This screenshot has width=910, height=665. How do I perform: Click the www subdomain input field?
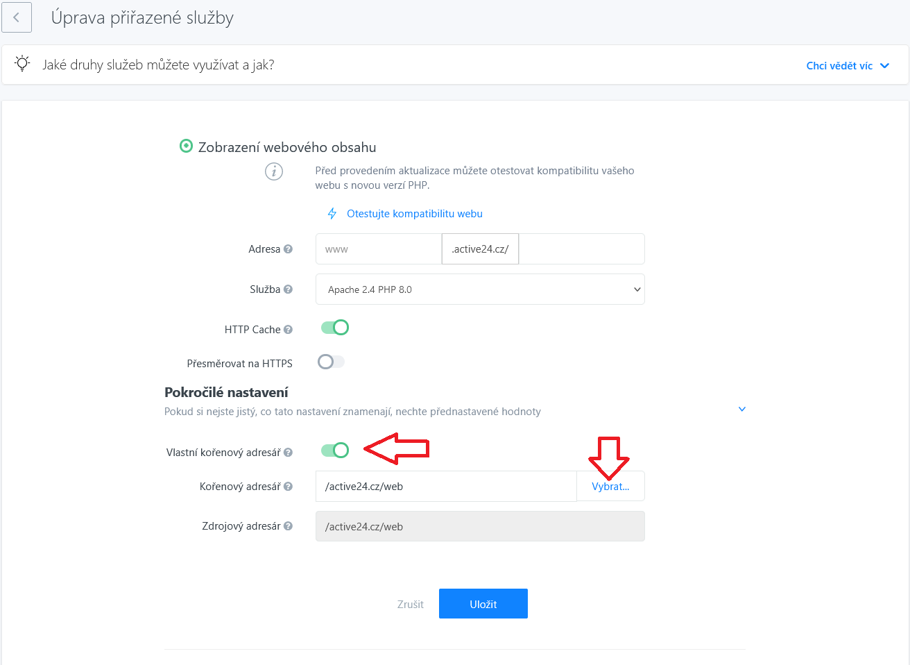379,249
